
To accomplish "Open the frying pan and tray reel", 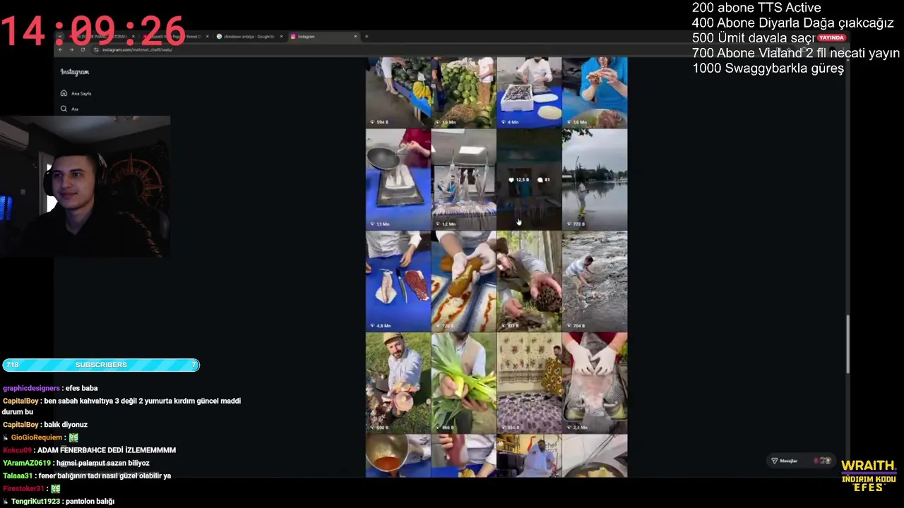I will coord(398,179).
